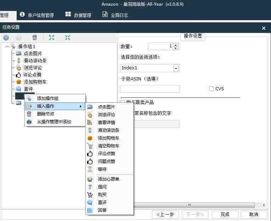This screenshot has height=221, width=271.
Task: Choose 从操作管理中添加 from context menu
Action: coord(55,122)
